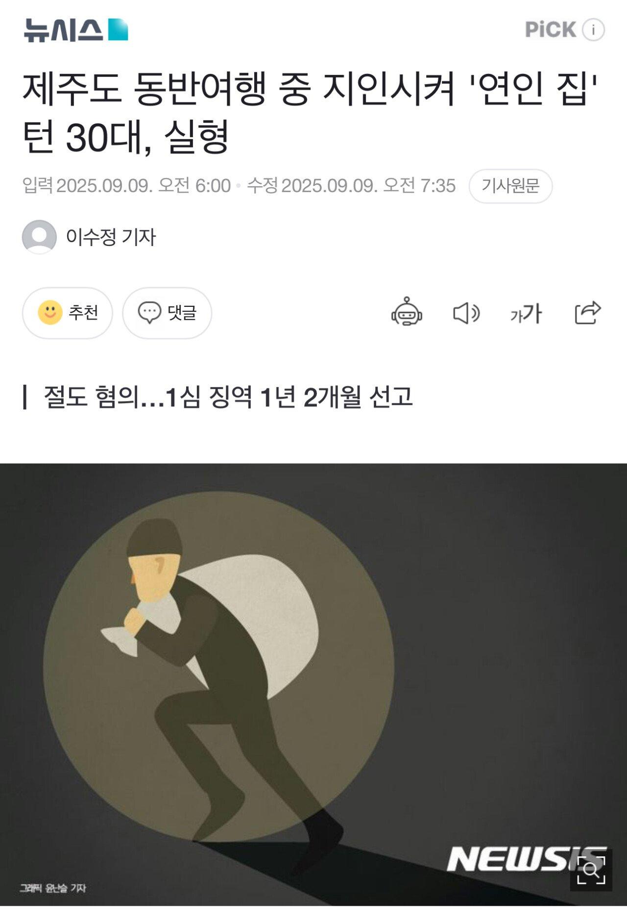
Task: Click the 추천 smiley button
Action: (x=68, y=313)
